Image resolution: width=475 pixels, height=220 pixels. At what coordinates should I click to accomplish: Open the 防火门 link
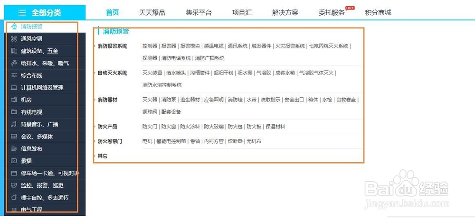tap(150, 127)
